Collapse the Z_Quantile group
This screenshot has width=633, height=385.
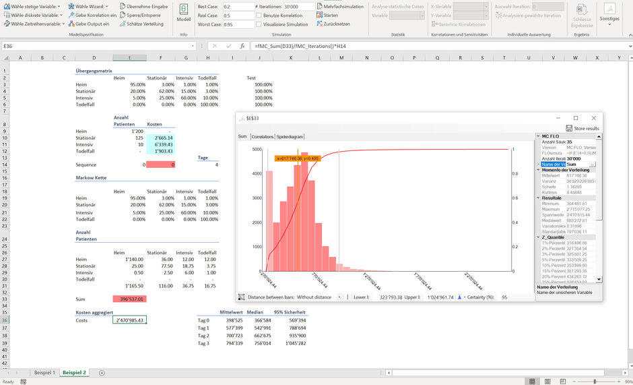(x=539, y=237)
